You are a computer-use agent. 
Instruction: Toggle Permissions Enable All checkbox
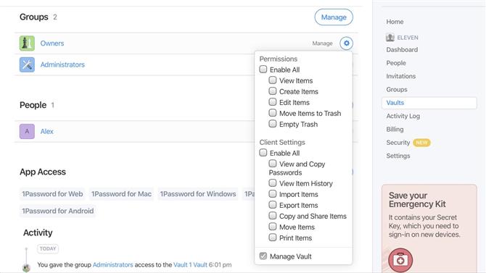[263, 69]
